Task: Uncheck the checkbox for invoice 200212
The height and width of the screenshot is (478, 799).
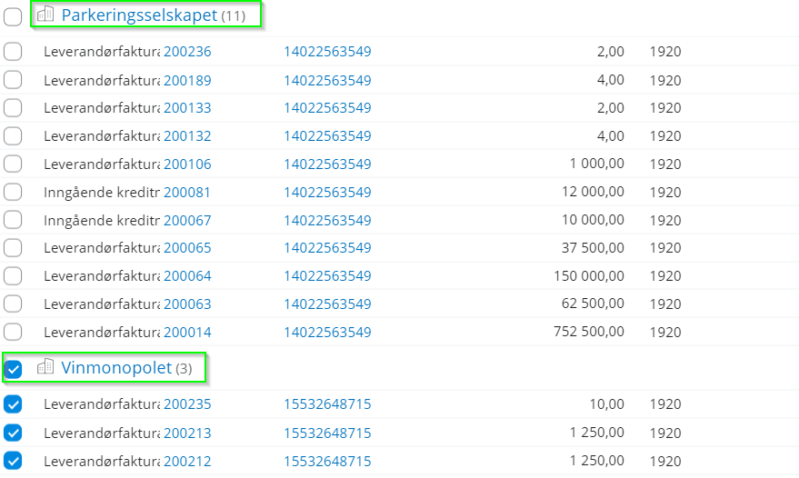Action: coord(13,461)
